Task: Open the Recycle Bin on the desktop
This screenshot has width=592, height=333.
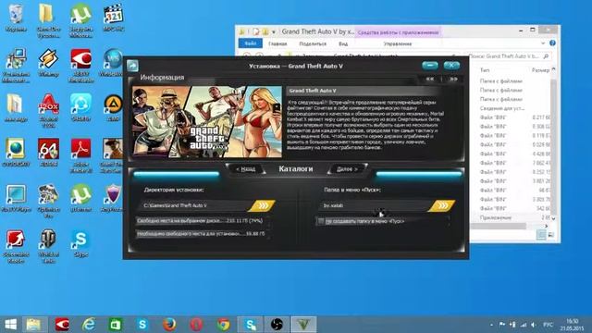Action: 16,18
